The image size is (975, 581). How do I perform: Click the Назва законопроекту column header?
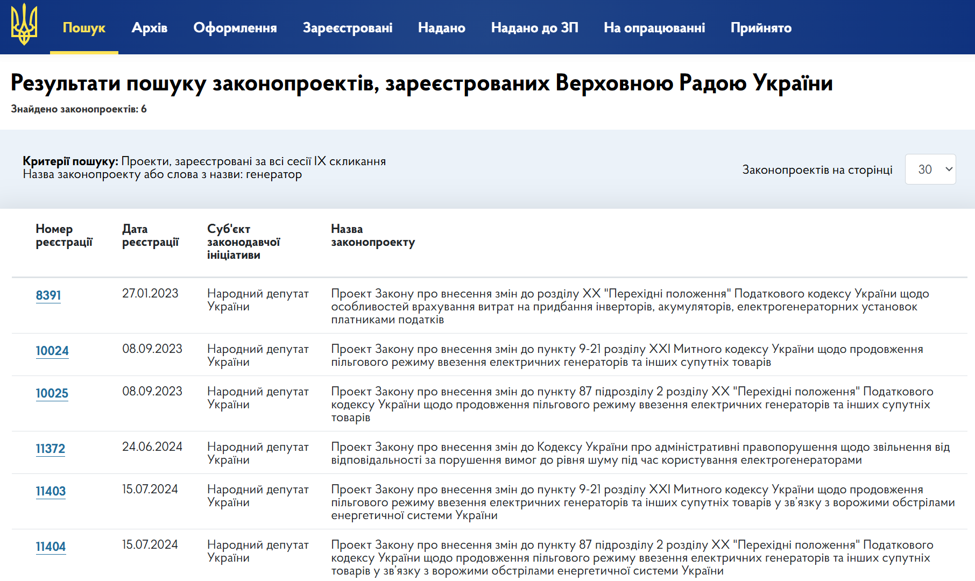[x=373, y=236]
